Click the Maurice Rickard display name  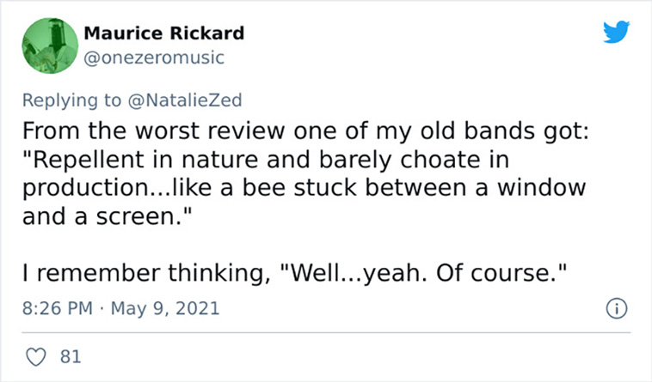pos(163,33)
